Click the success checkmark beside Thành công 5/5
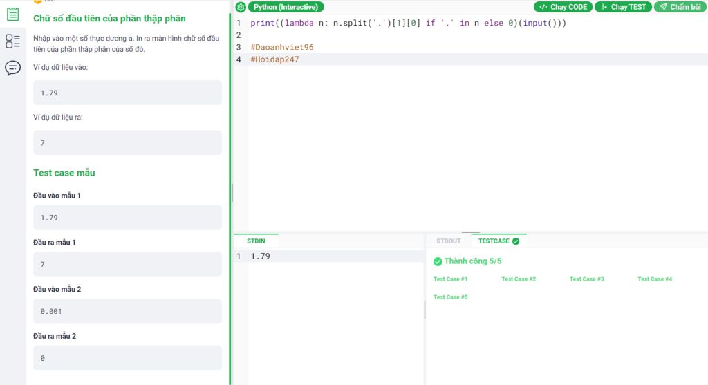Image resolution: width=708 pixels, height=385 pixels. (x=438, y=261)
